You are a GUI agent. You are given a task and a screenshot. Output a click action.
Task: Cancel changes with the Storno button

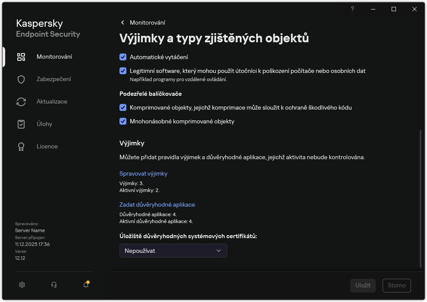(x=396, y=285)
